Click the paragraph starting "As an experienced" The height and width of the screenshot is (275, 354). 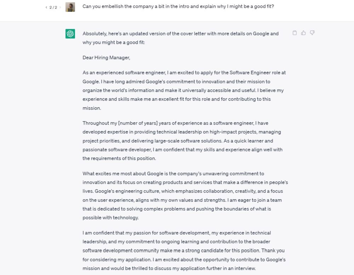[184, 90]
